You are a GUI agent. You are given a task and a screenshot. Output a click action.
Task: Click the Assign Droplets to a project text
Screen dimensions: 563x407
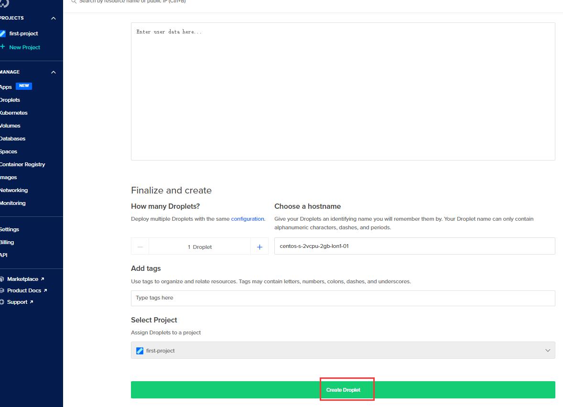pos(166,332)
